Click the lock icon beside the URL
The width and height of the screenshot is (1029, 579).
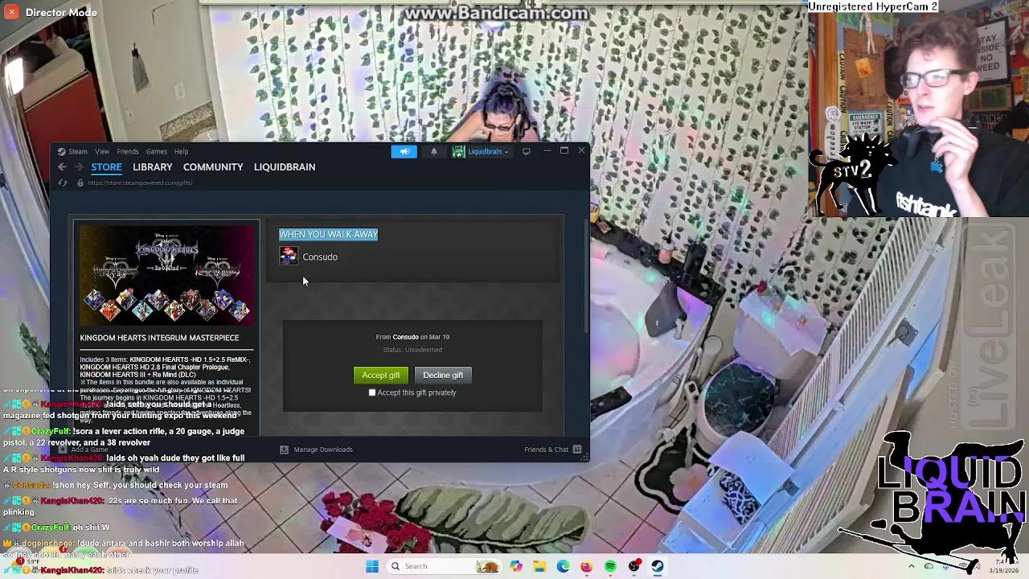pyautogui.click(x=80, y=183)
